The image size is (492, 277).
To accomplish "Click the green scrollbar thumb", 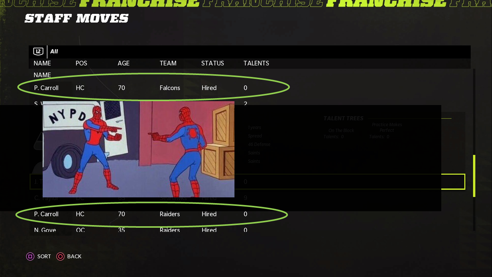I will point(474,176).
